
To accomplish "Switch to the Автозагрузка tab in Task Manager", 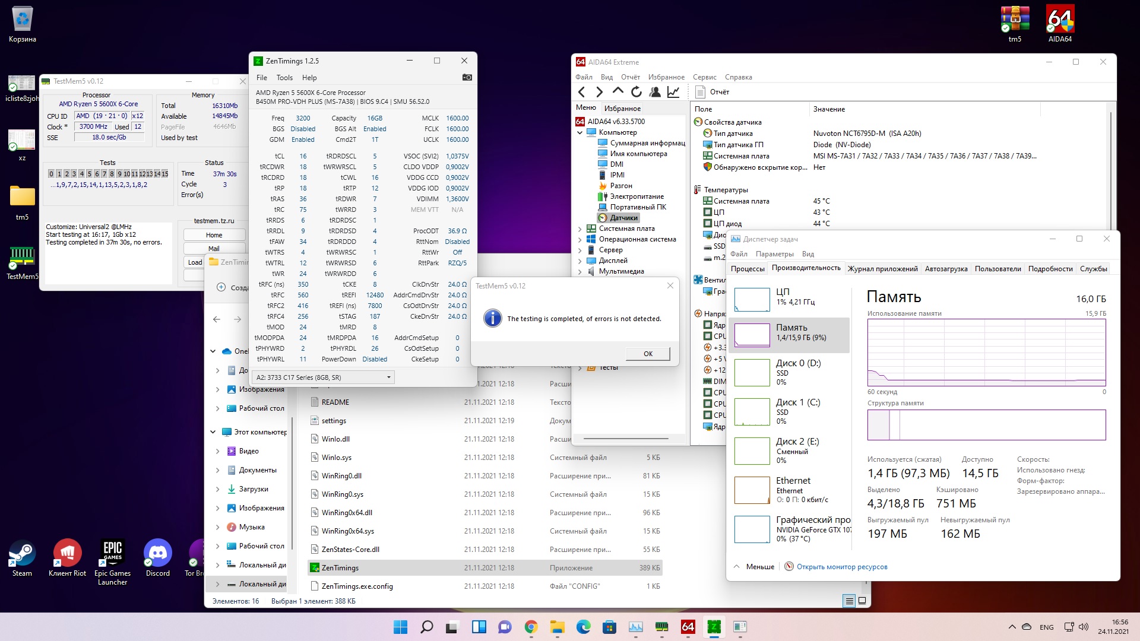I will [946, 269].
